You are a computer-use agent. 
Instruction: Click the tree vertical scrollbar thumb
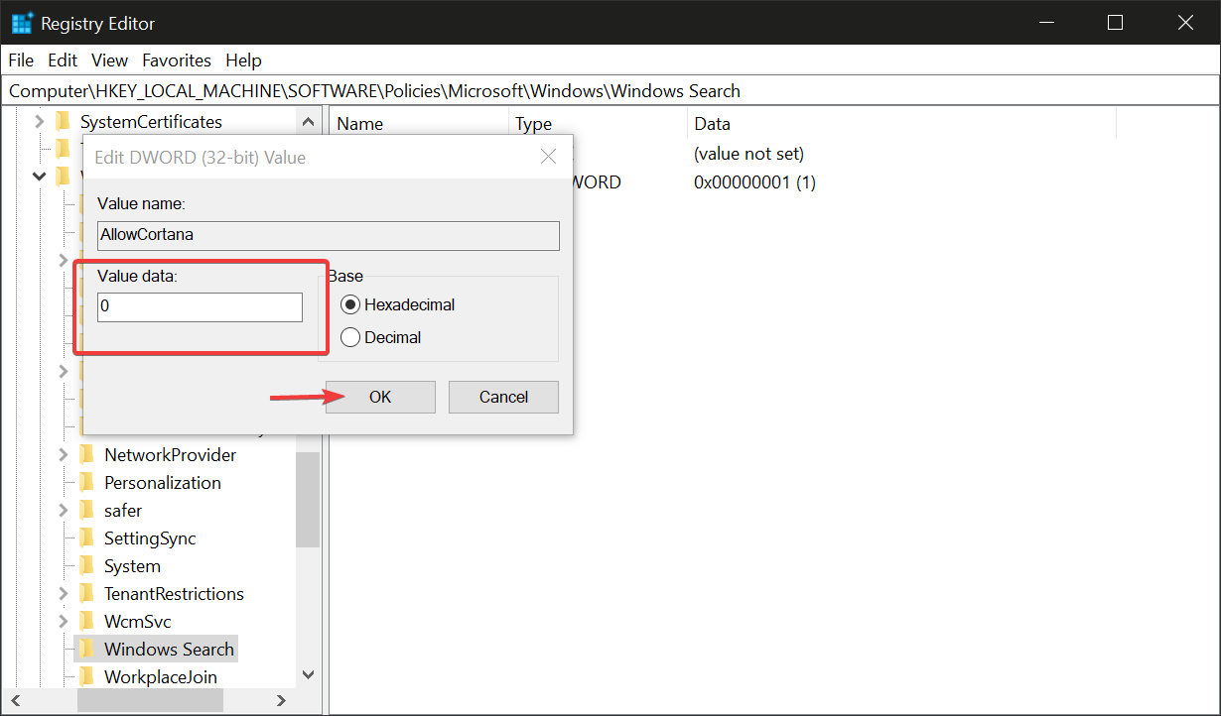[308, 500]
